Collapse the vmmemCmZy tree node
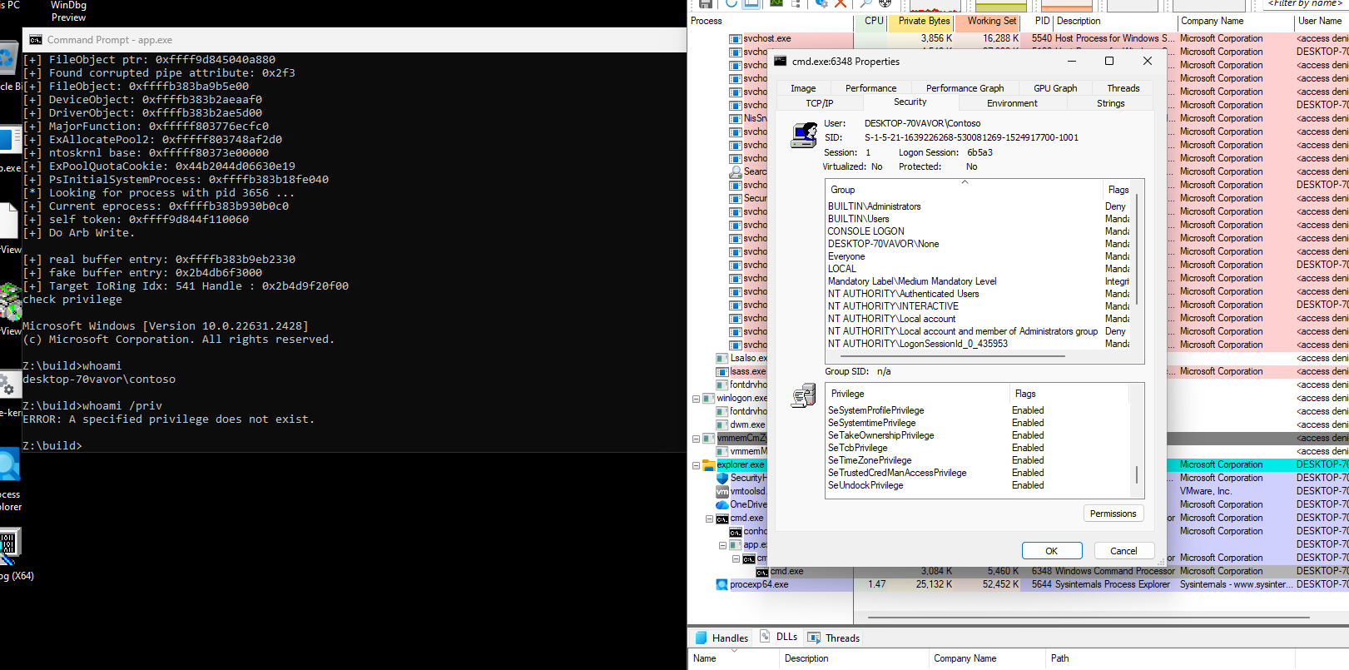1349x670 pixels. pos(696,438)
